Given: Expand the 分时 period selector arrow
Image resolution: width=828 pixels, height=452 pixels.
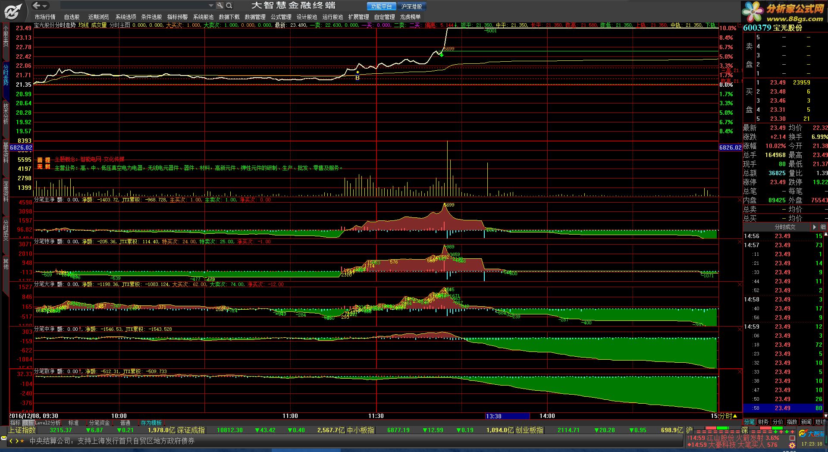Looking at the screenshot, I should coord(735,416).
